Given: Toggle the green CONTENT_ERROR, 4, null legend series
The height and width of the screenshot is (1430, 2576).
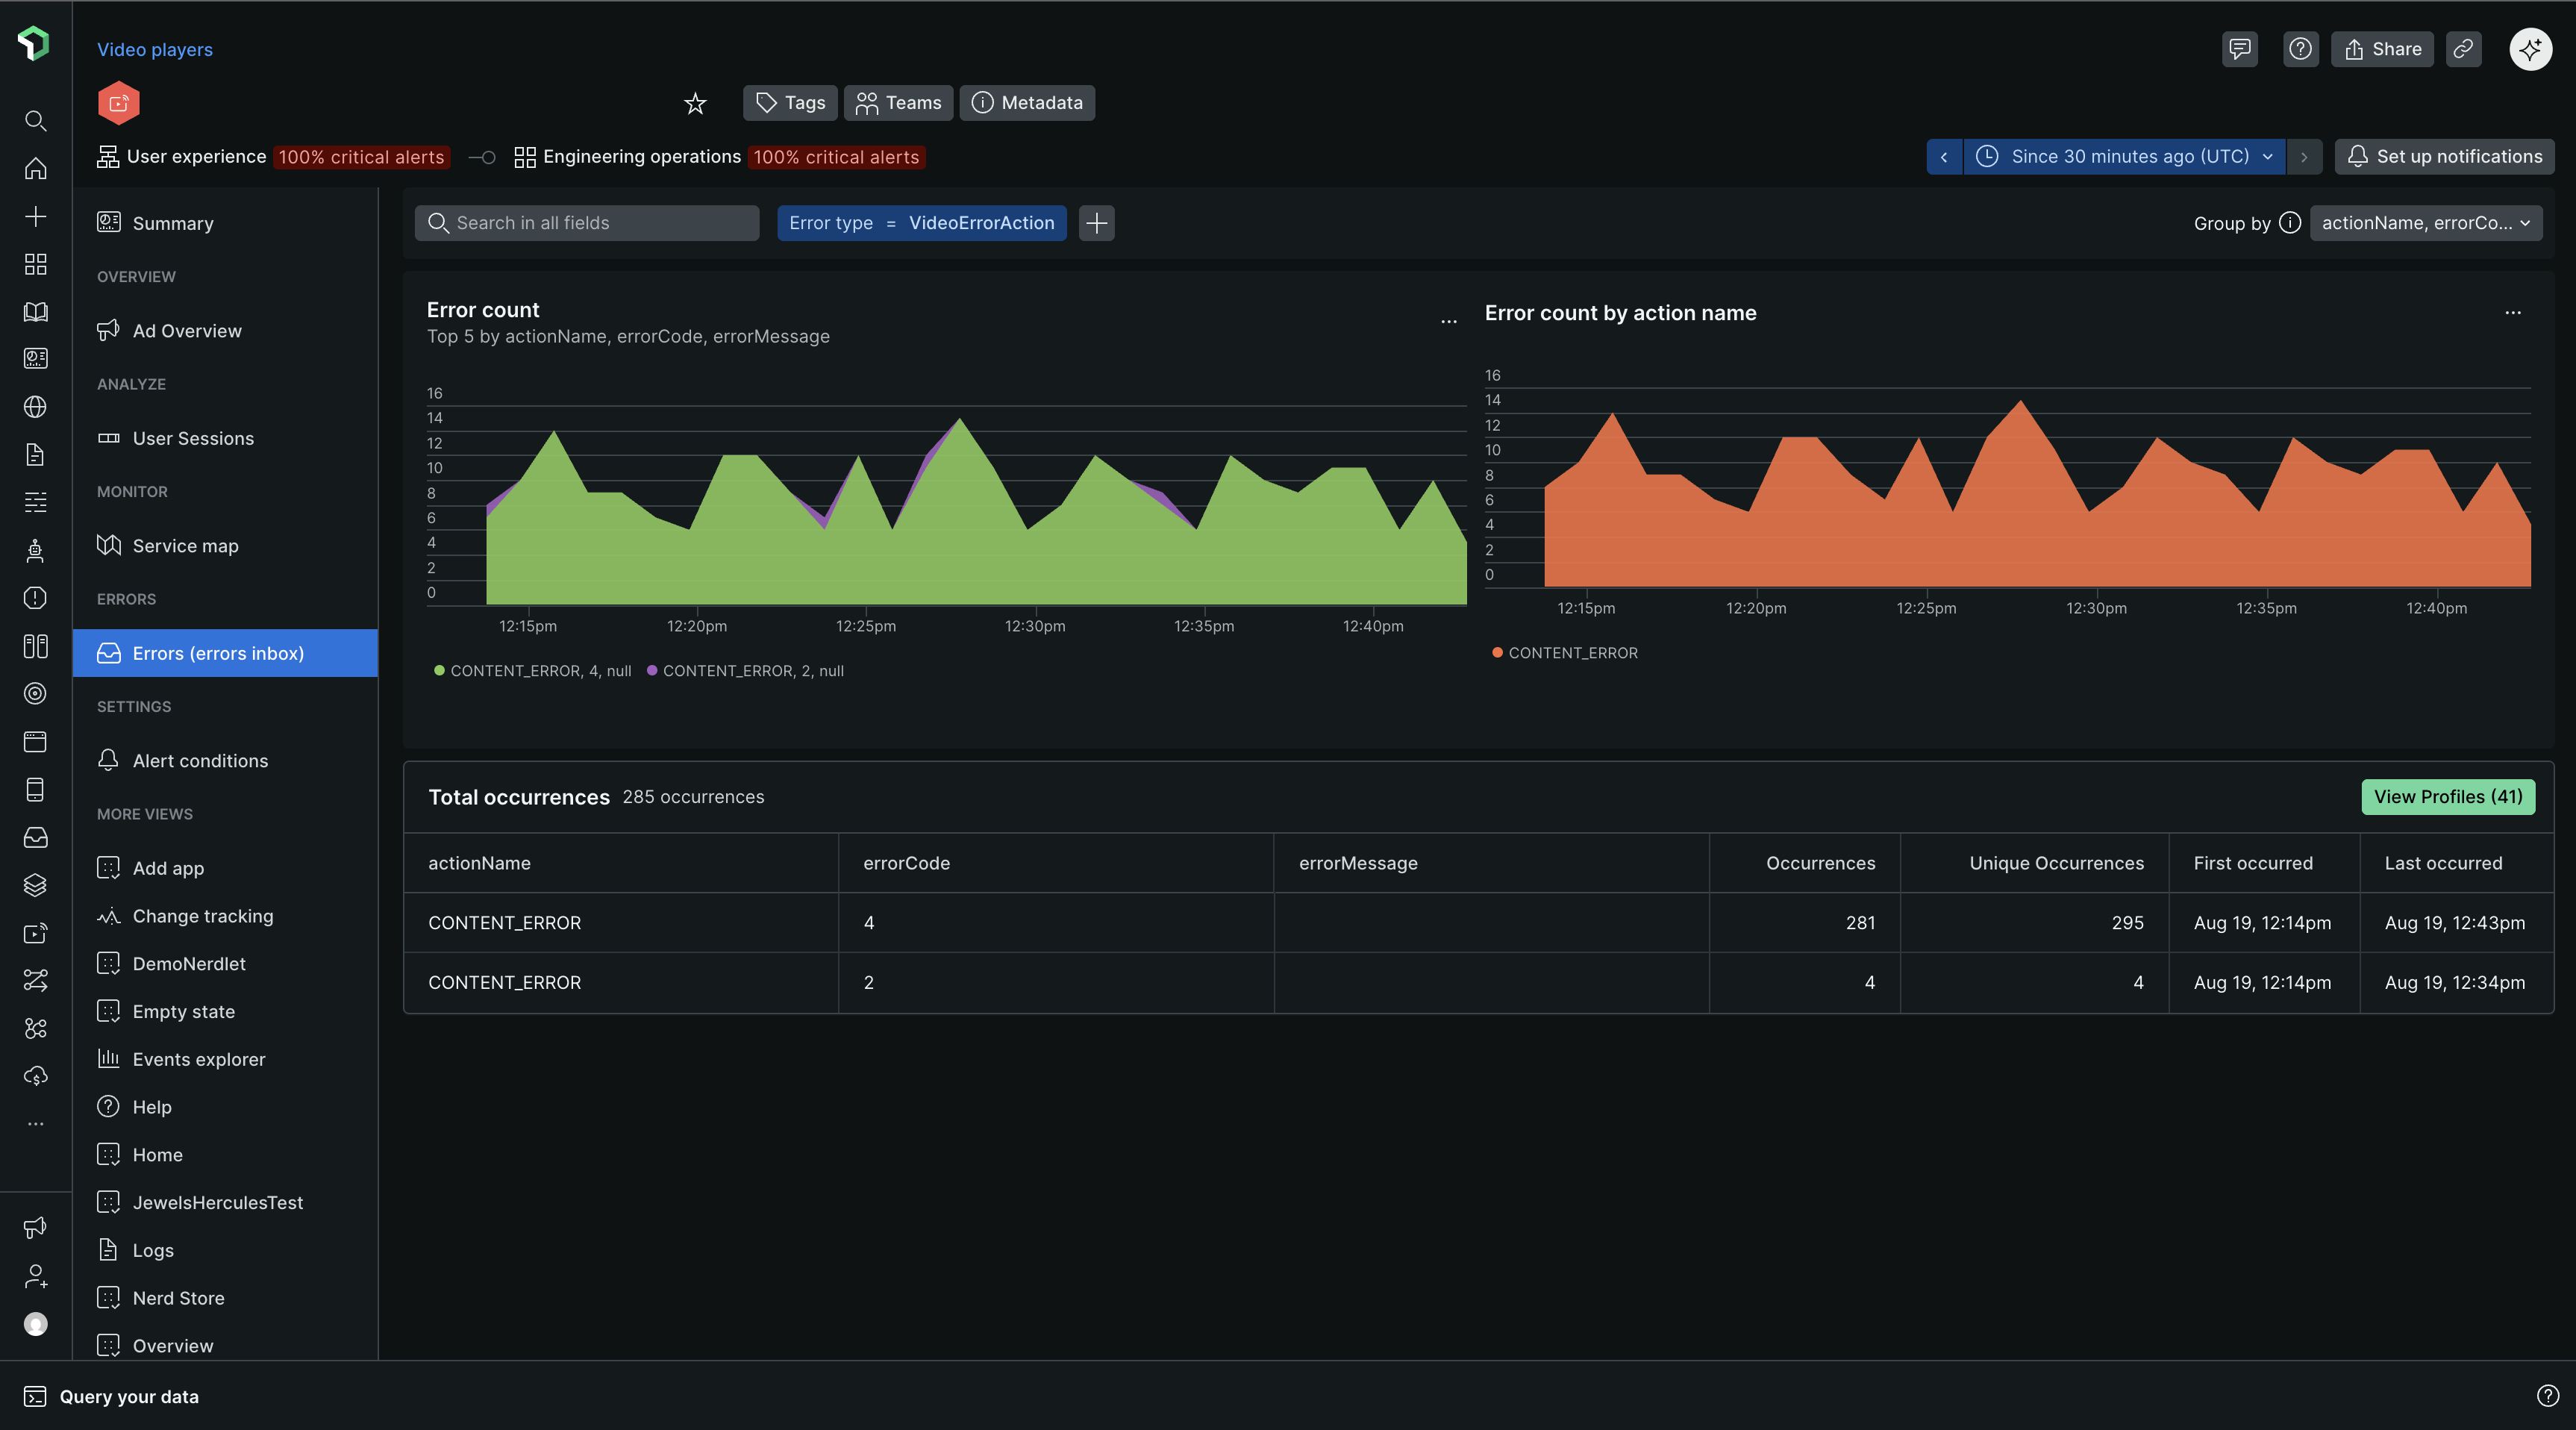Looking at the screenshot, I should pos(533,671).
